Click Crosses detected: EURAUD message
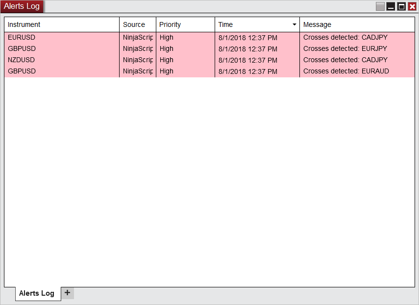The image size is (419, 305). tap(346, 71)
